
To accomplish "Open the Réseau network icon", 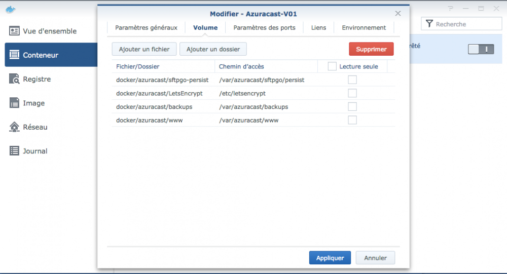I will click(x=14, y=127).
